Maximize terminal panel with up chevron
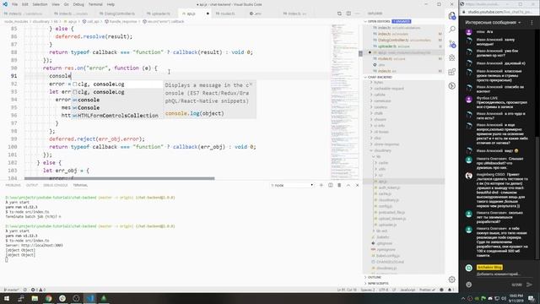The image size is (540, 304). point(348,185)
